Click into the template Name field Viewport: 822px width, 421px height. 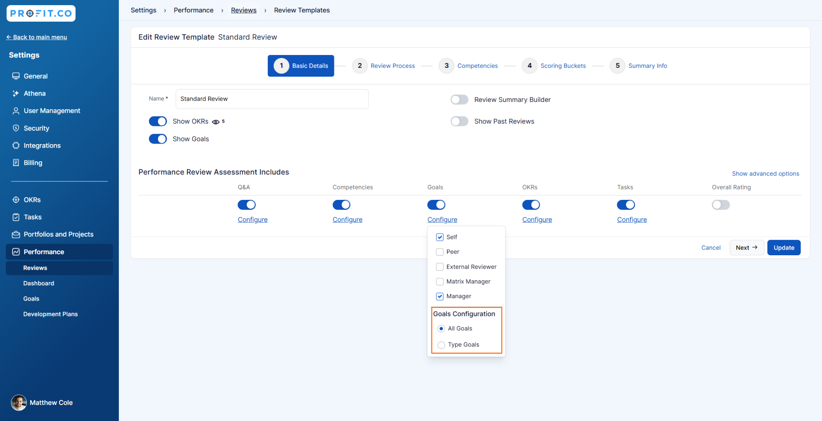(272, 99)
